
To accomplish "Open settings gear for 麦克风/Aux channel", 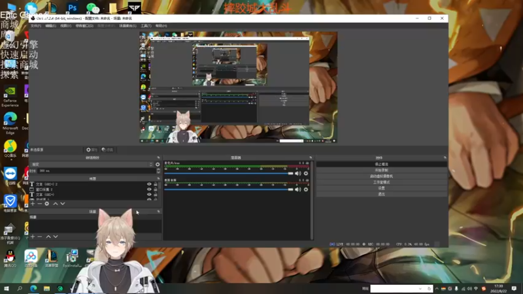I will point(306,173).
